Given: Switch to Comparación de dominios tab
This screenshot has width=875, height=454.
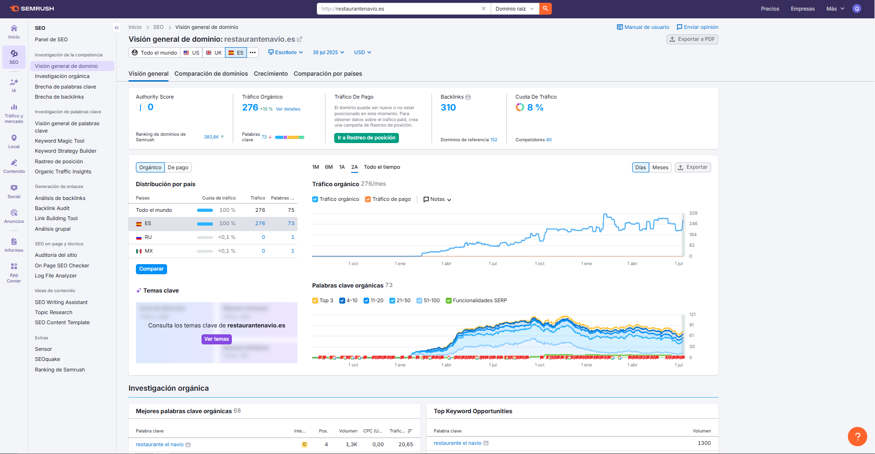Looking at the screenshot, I should tap(211, 74).
